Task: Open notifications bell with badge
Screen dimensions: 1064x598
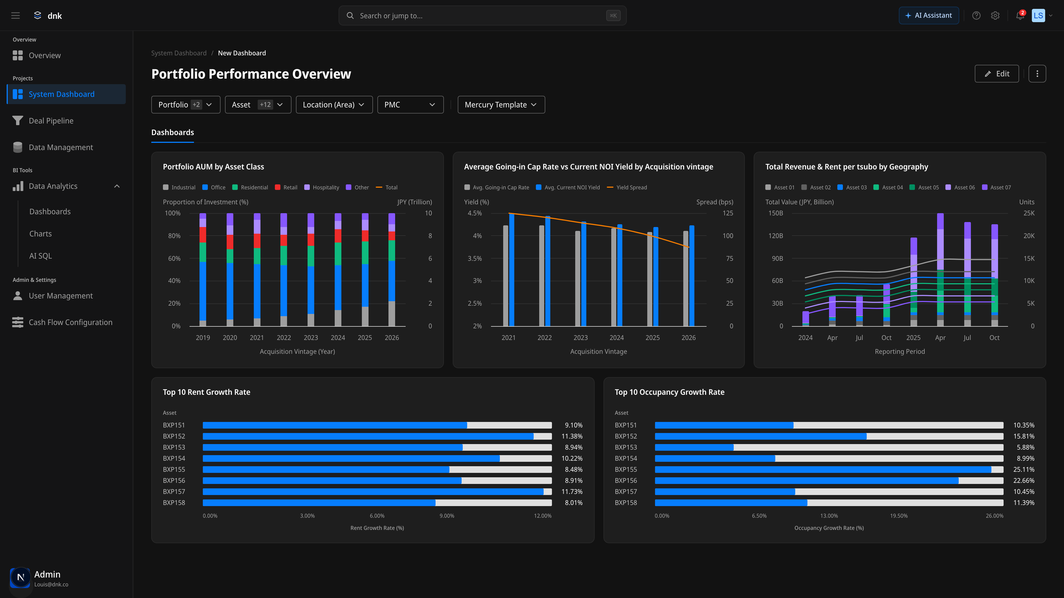Action: coord(1019,15)
